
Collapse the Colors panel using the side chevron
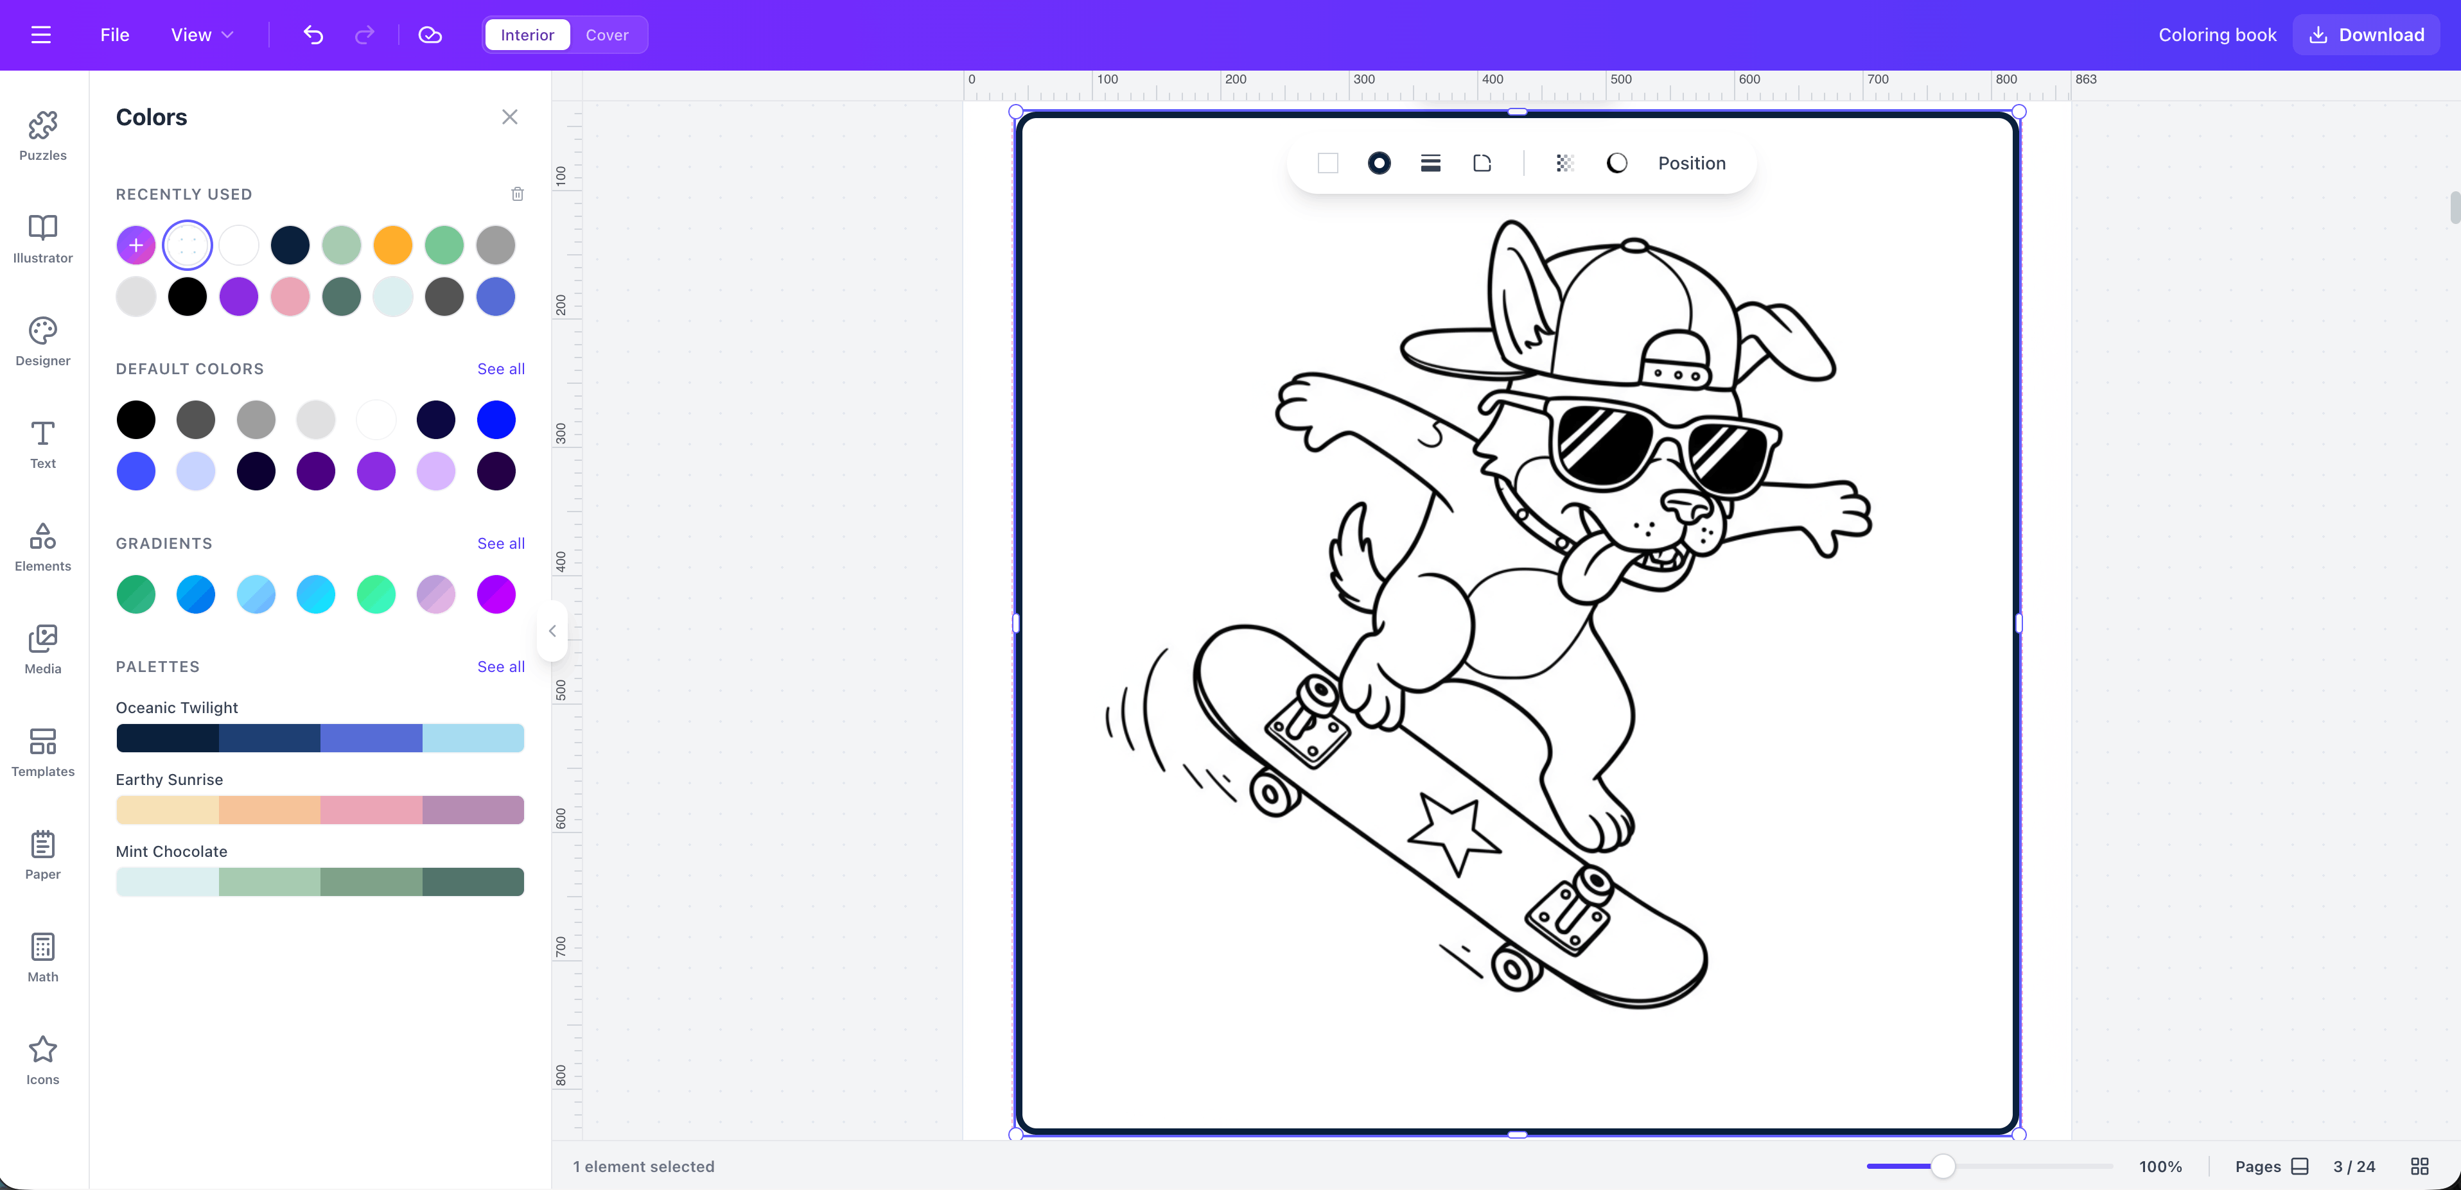pyautogui.click(x=552, y=630)
